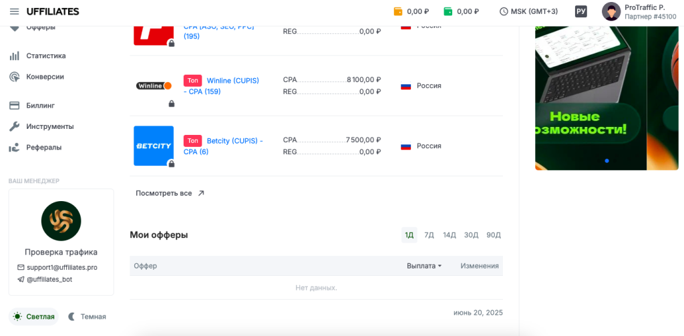Screen dimensions: 684x336
Task: Click the envelope icon next to the support email
Action: (21, 267)
